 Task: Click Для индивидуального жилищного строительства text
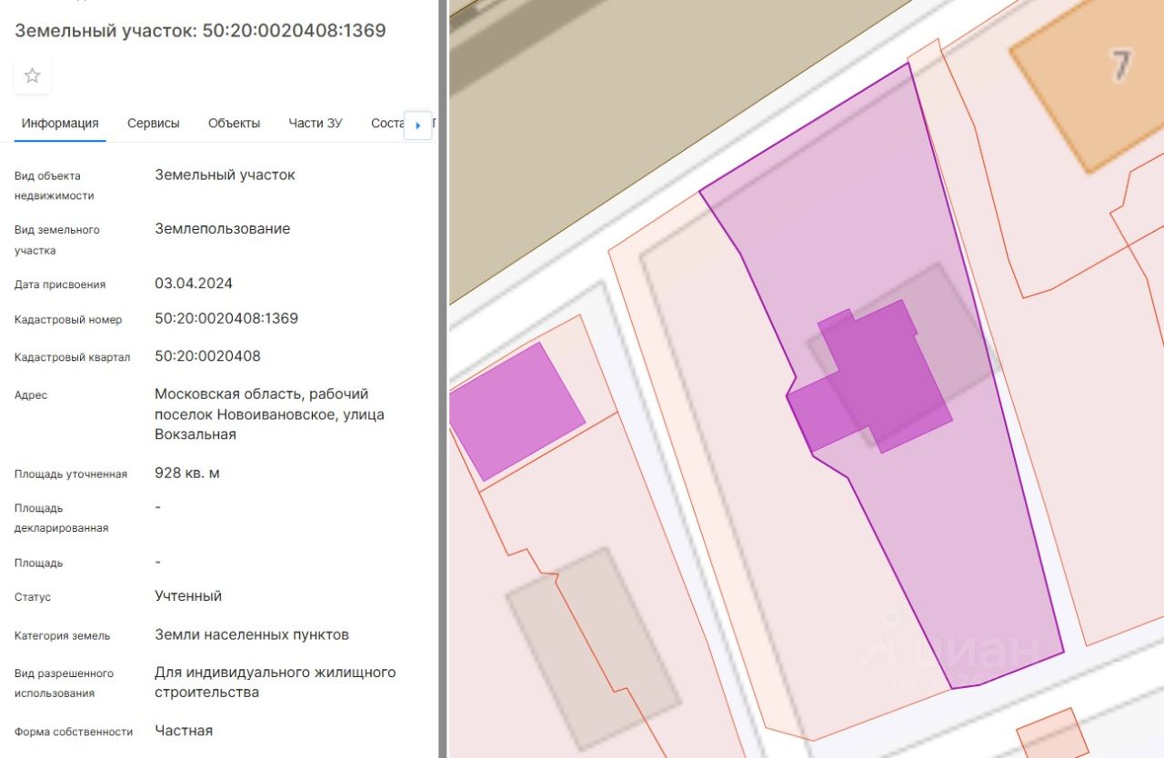point(276,683)
